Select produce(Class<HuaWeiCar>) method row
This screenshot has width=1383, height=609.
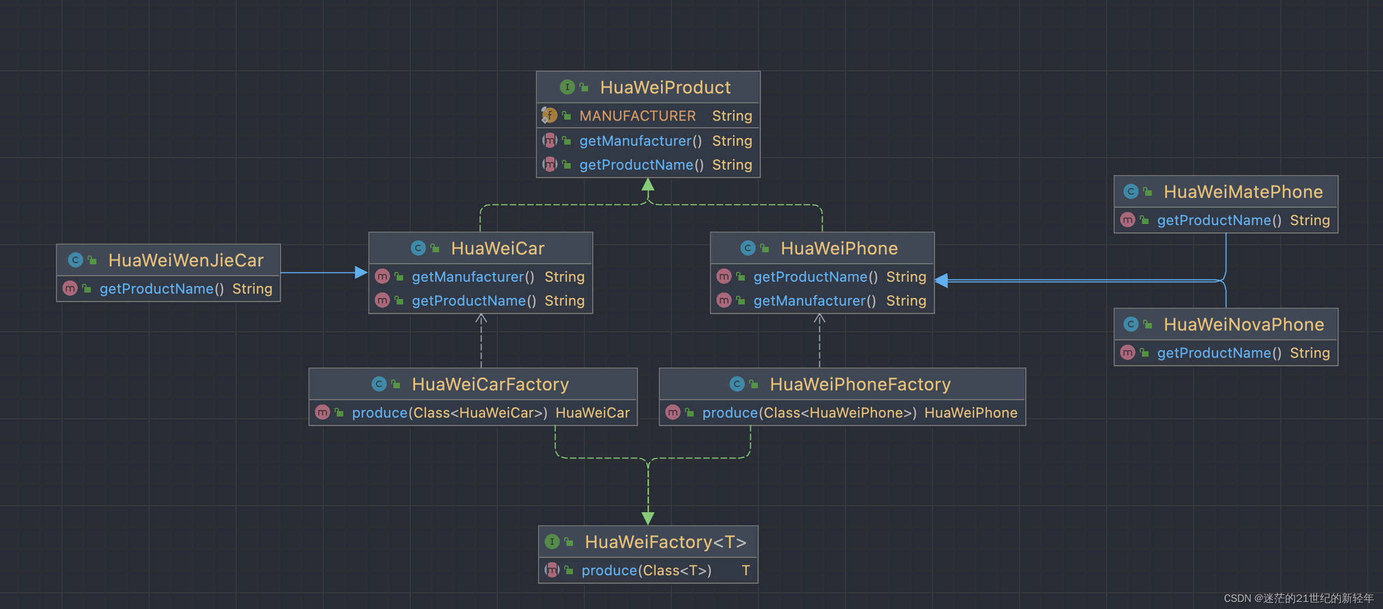pyautogui.click(x=473, y=412)
